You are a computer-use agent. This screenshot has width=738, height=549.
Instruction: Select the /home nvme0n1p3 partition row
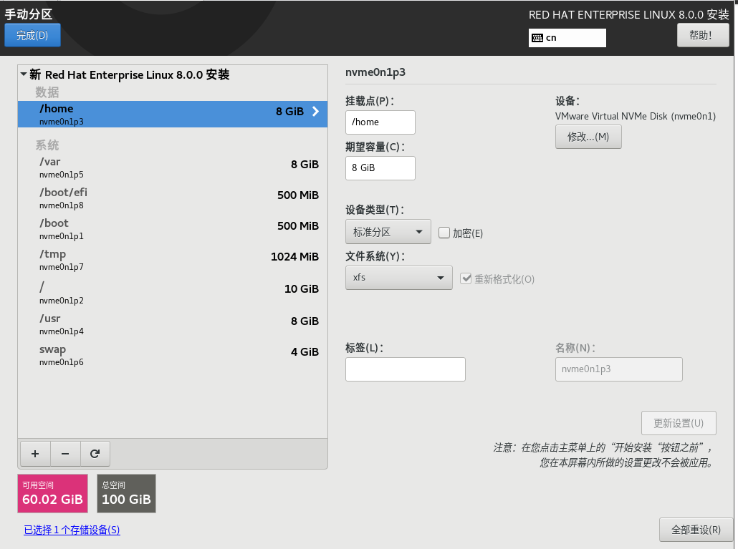click(x=173, y=115)
